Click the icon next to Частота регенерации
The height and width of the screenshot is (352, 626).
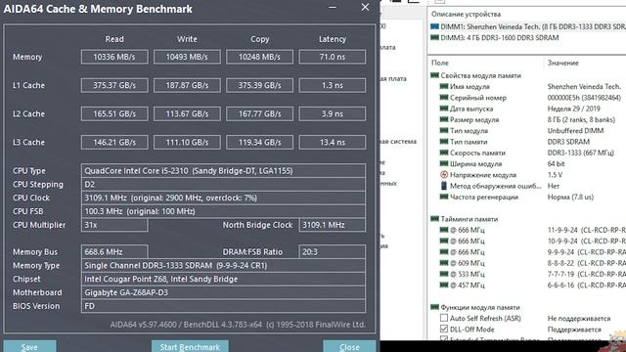(444, 197)
